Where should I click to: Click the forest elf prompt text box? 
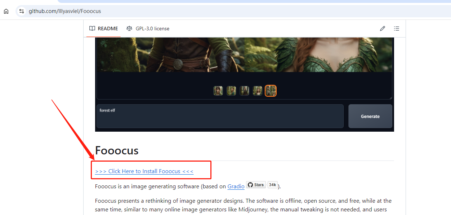[x=220, y=116]
